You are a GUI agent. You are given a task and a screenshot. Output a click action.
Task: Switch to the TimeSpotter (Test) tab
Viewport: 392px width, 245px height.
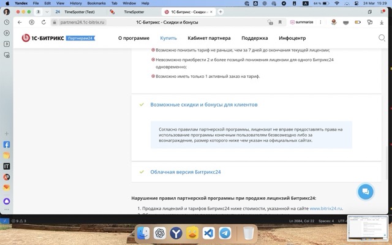coord(77,12)
